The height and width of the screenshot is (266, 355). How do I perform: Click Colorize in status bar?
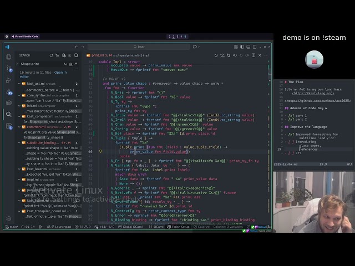click(x=202, y=227)
